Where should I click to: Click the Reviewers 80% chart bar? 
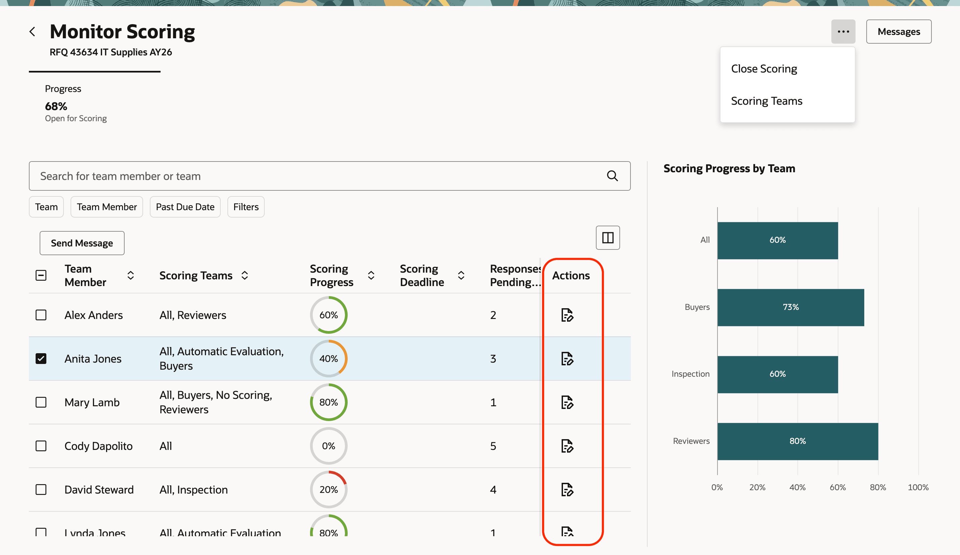(x=797, y=441)
